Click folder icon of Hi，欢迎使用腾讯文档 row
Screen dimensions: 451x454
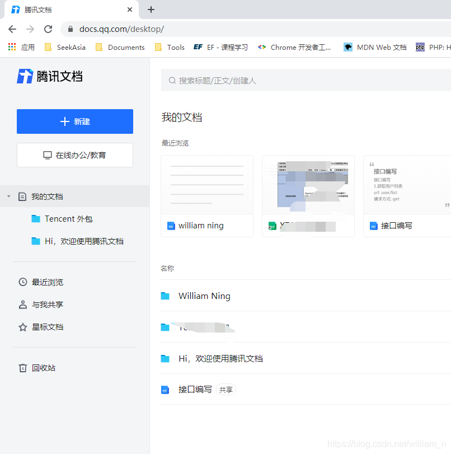pos(165,358)
